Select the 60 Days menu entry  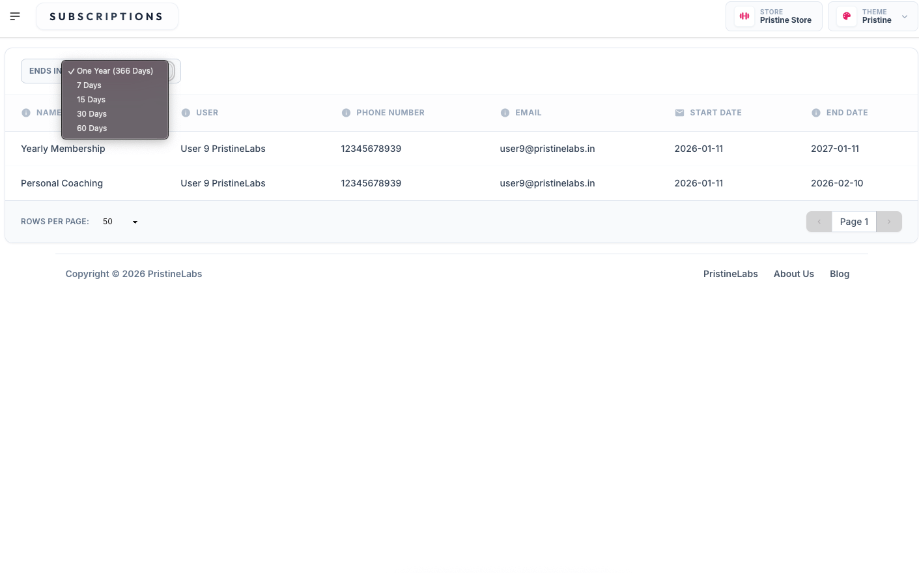(x=91, y=128)
